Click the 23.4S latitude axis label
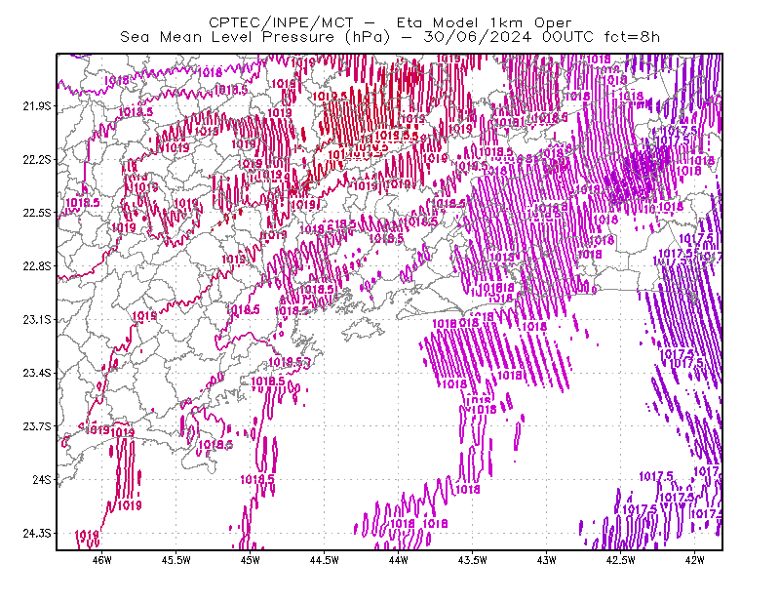 coord(37,373)
